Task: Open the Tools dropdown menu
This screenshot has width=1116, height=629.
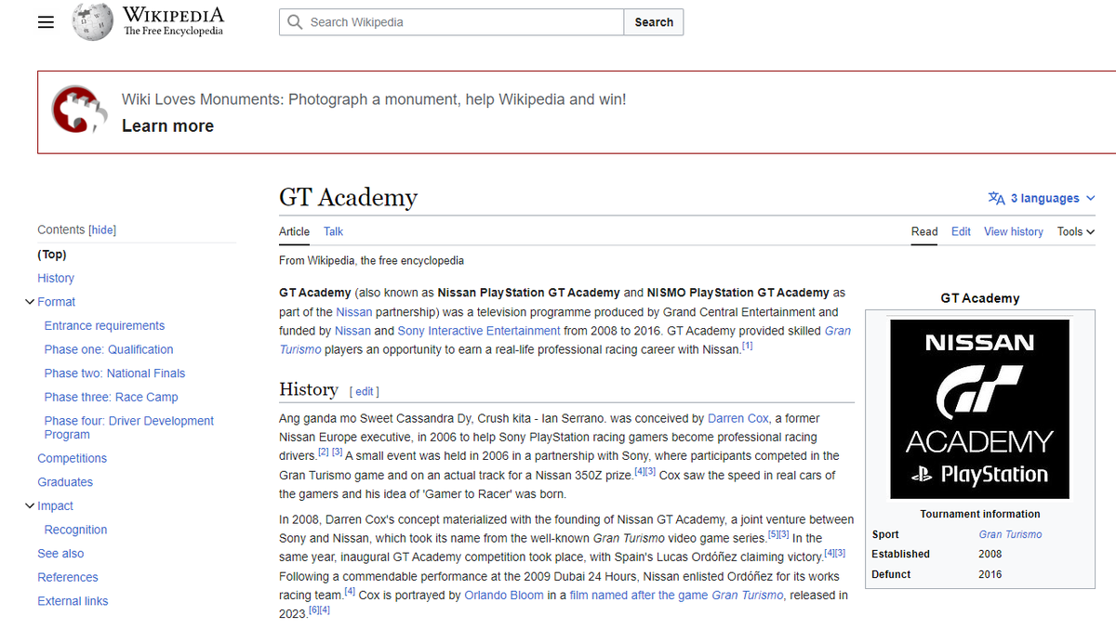Action: pos(1076,231)
